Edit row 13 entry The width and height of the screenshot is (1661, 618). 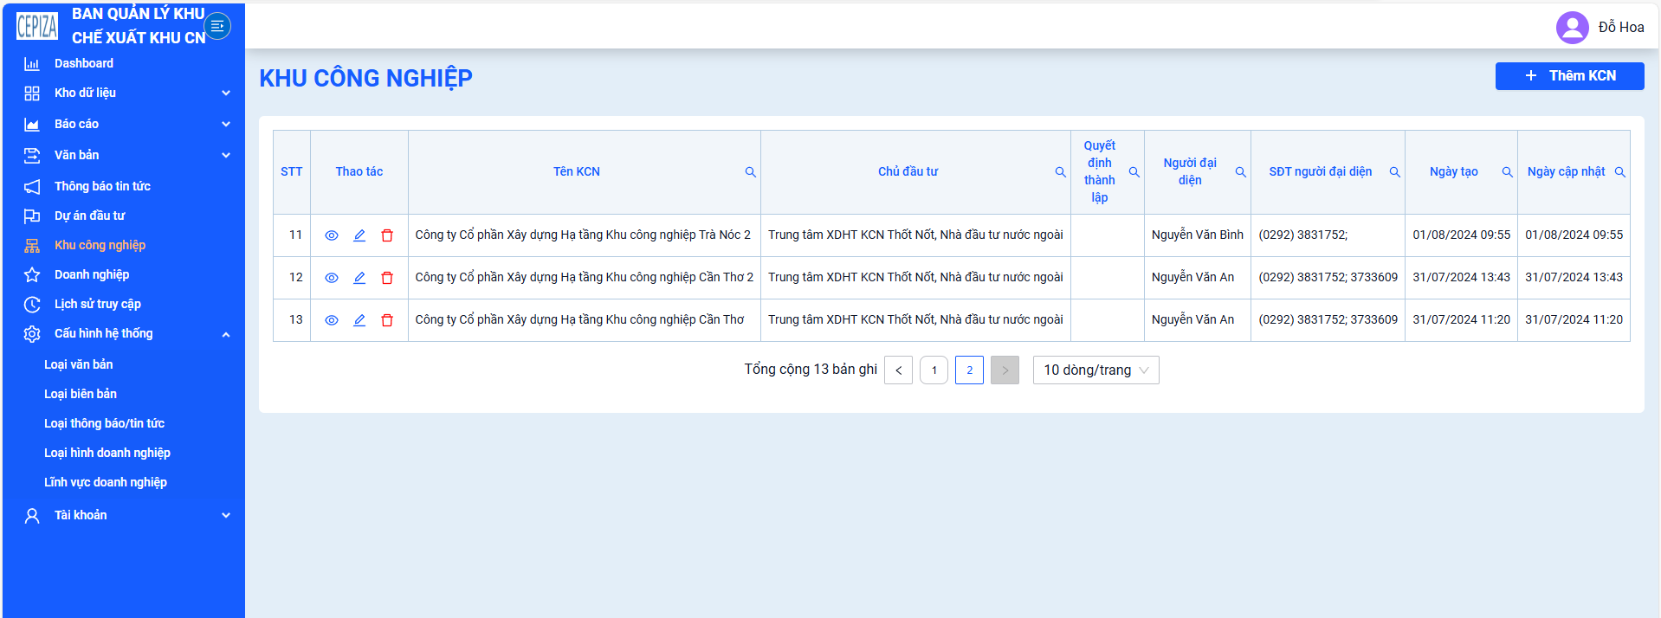pos(359,320)
